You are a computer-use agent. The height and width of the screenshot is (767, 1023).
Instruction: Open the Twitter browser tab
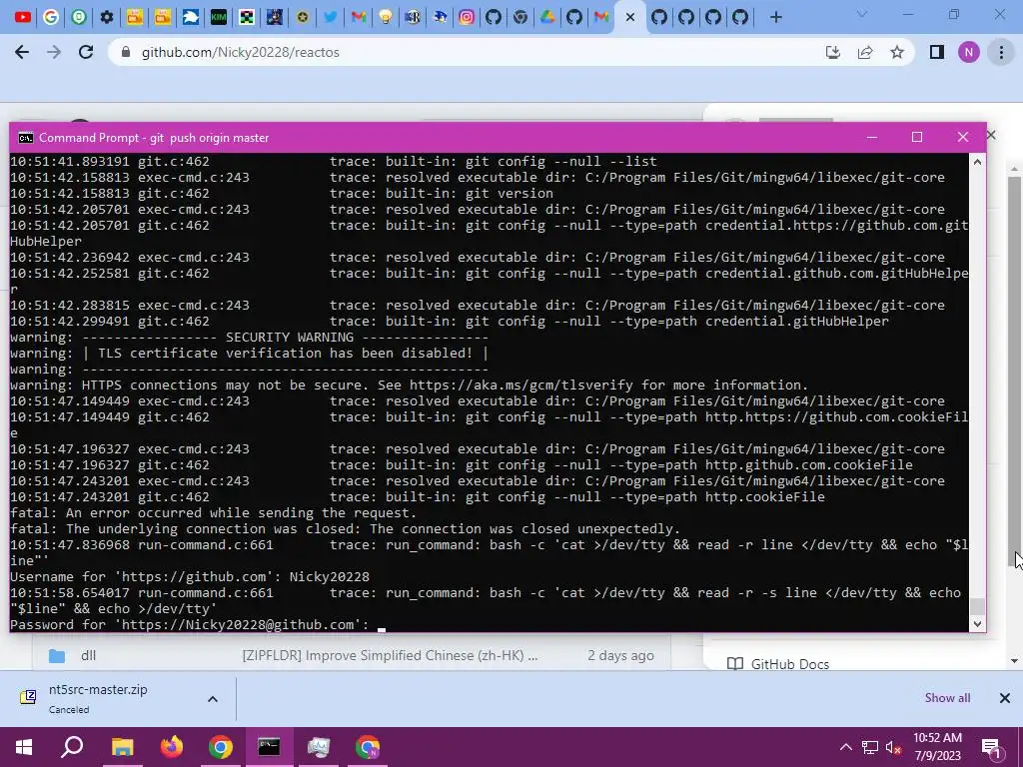(x=331, y=17)
